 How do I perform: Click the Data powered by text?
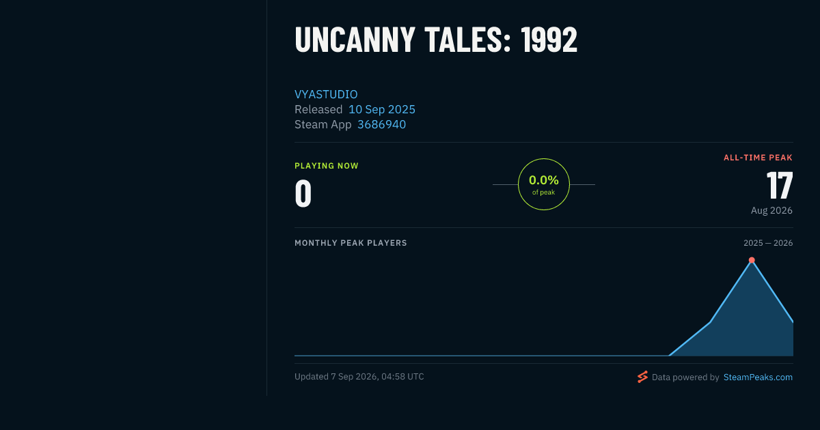pyautogui.click(x=685, y=377)
